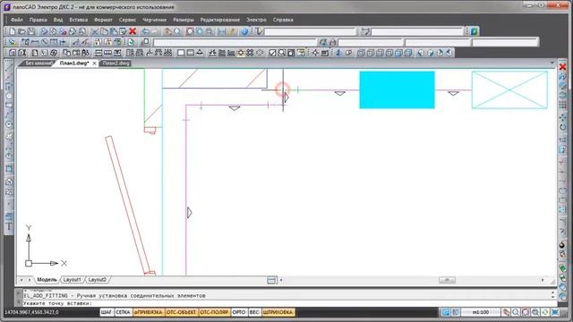The height and width of the screenshot is (322, 573).
Task: Click the Cut scissors icon
Action: click(95, 31)
